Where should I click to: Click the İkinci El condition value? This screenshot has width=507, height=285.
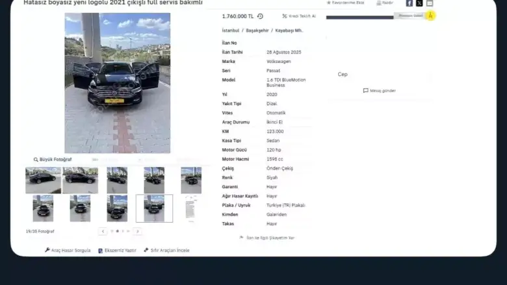(274, 122)
